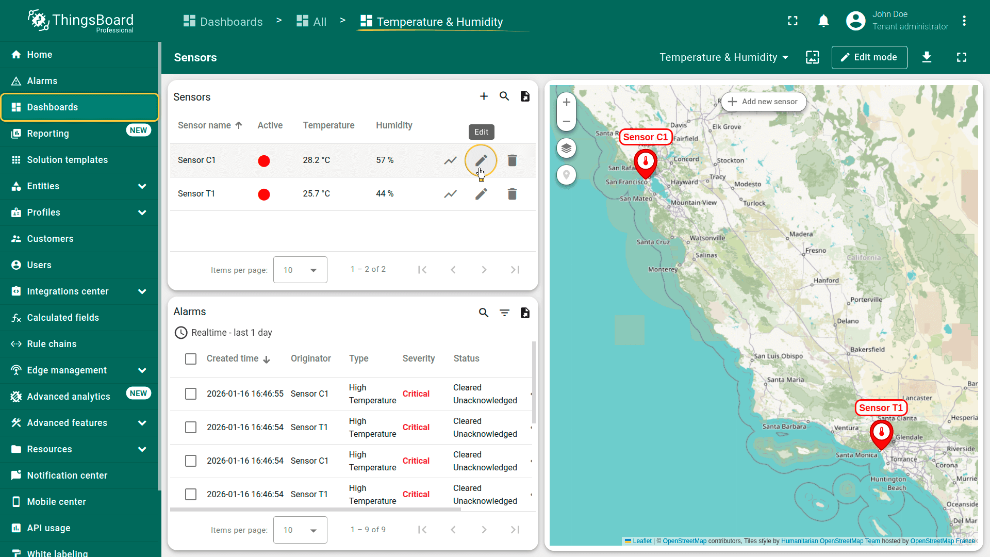Tick the checkbox for the second alarm row
This screenshot has height=557, width=990.
[191, 428]
